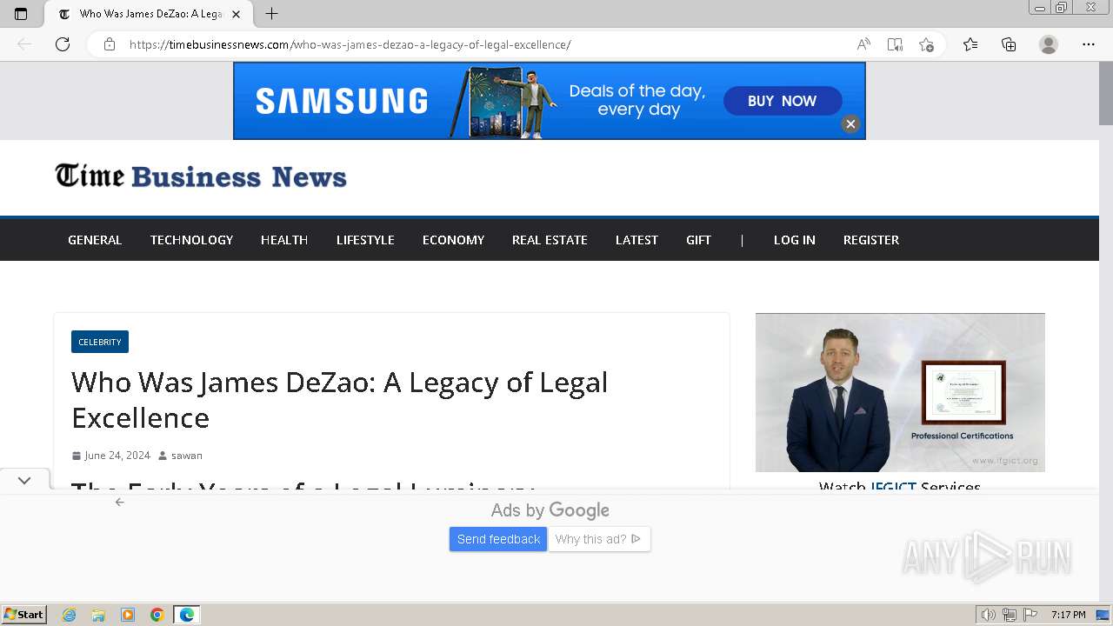The width and height of the screenshot is (1113, 626).
Task: Open the Favorites list
Action: pyautogui.click(x=970, y=44)
